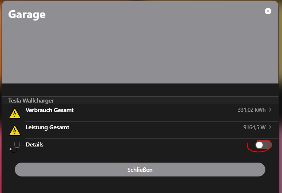The image size is (282, 193).
Task: Open the Verbrauch Gesamt entry label
Action: point(50,110)
